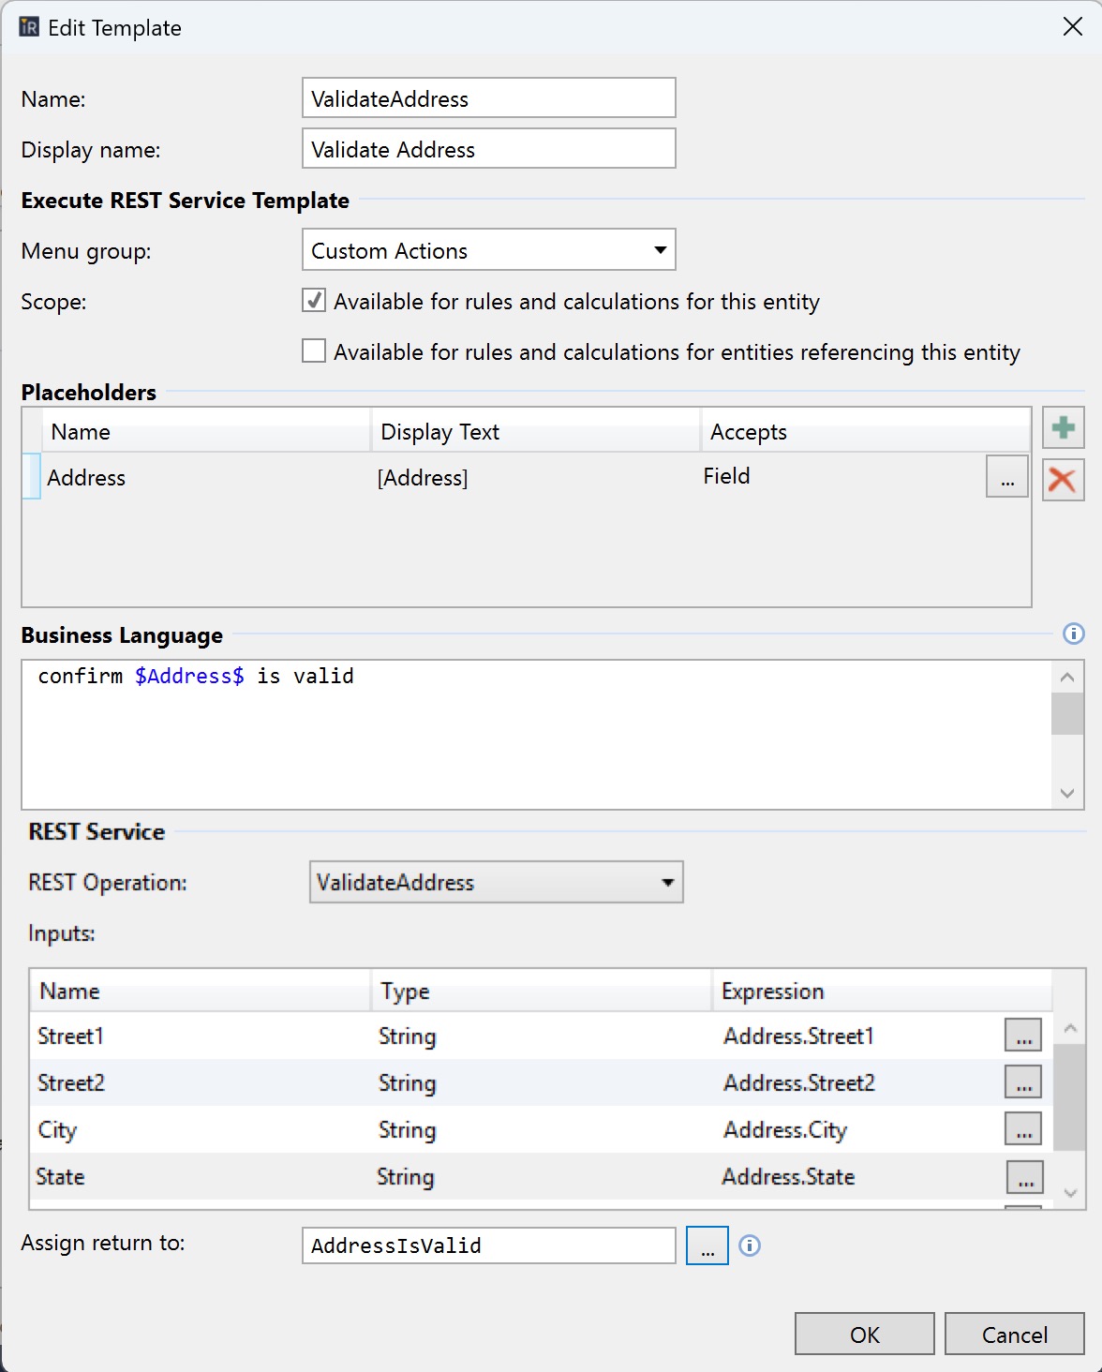The image size is (1102, 1372).
Task: Confirm the template with OK
Action: [x=863, y=1334]
